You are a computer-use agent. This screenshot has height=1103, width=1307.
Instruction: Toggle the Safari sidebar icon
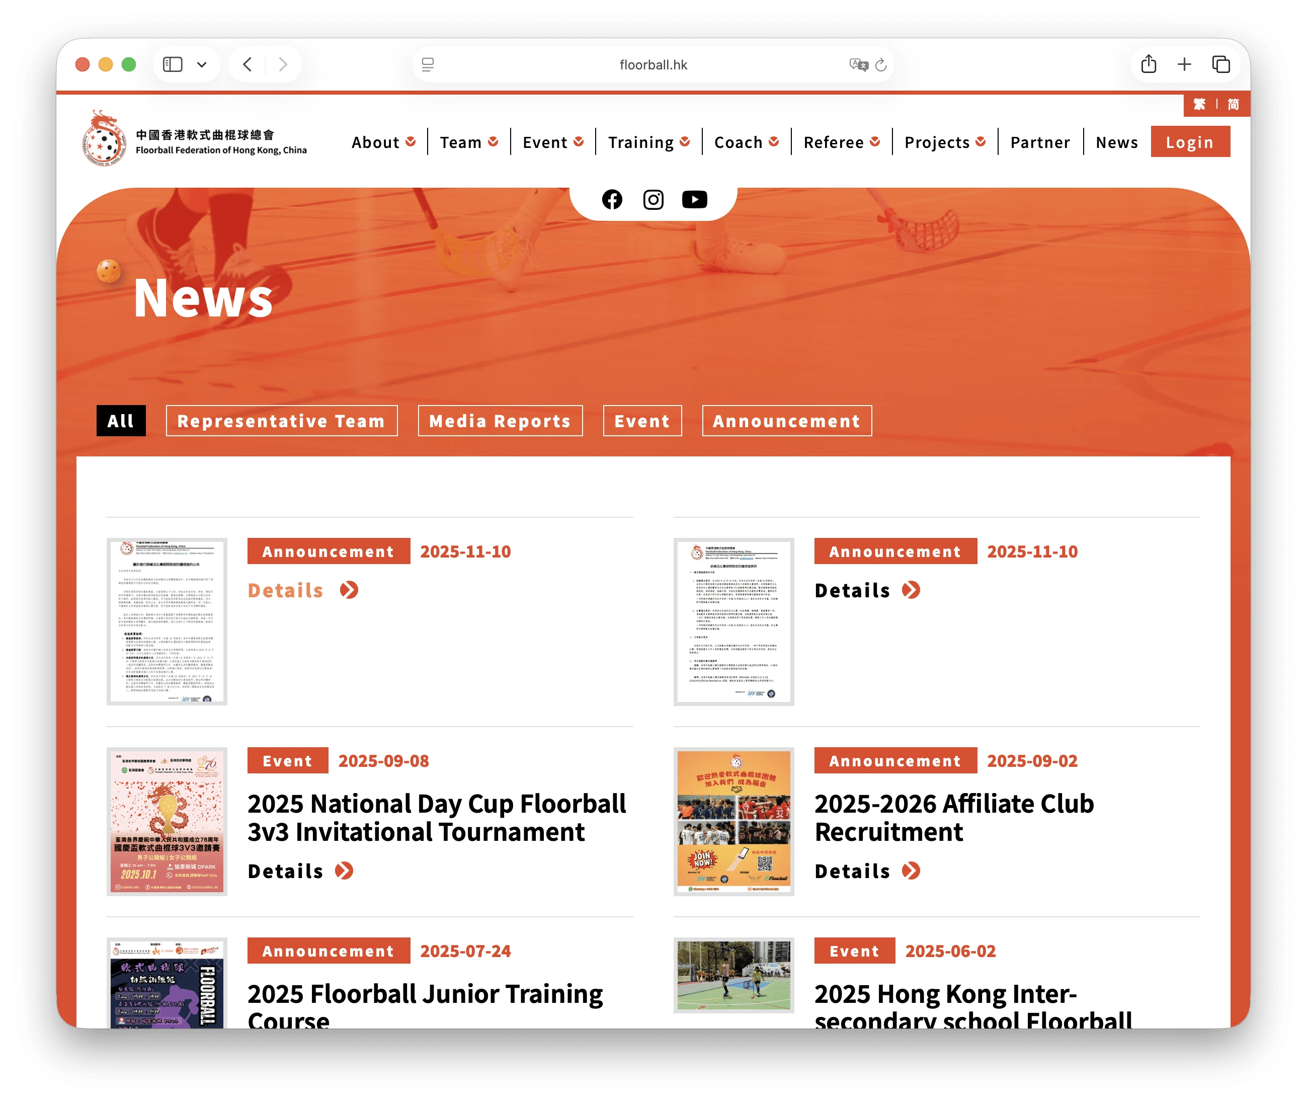pos(173,64)
